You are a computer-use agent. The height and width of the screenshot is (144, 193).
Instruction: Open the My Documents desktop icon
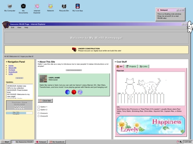tap(23, 9)
